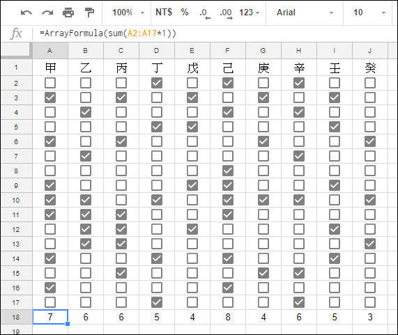Select total cell A18 showing 7
Image resolution: width=398 pixels, height=335 pixels.
point(50,317)
